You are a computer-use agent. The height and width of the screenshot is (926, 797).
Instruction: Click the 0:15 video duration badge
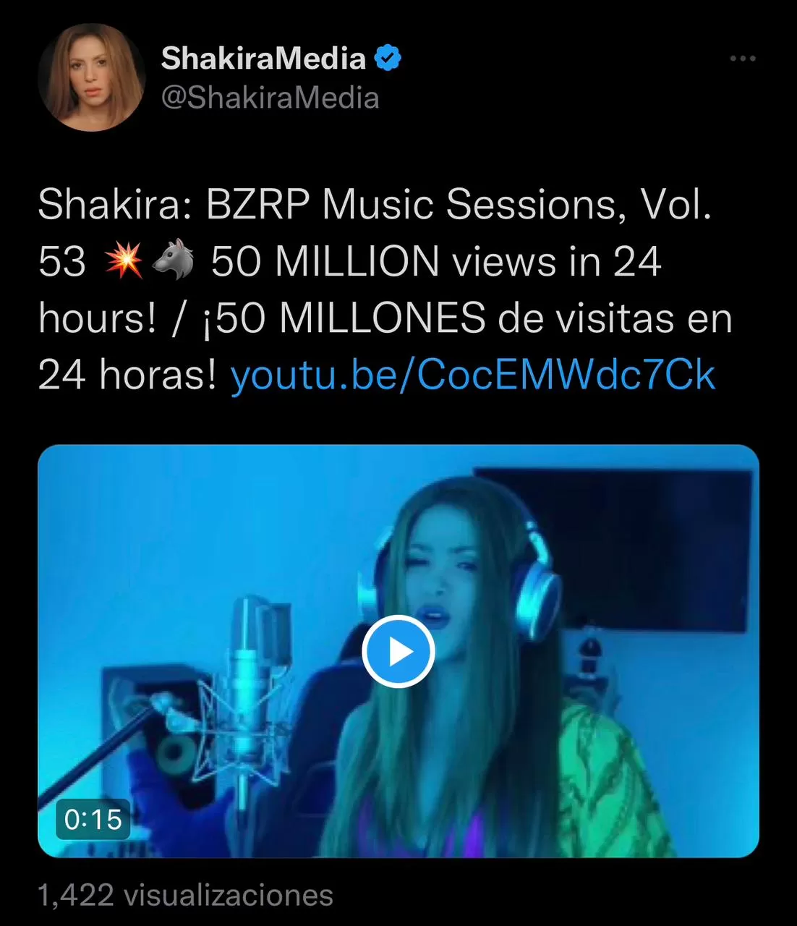tap(93, 819)
